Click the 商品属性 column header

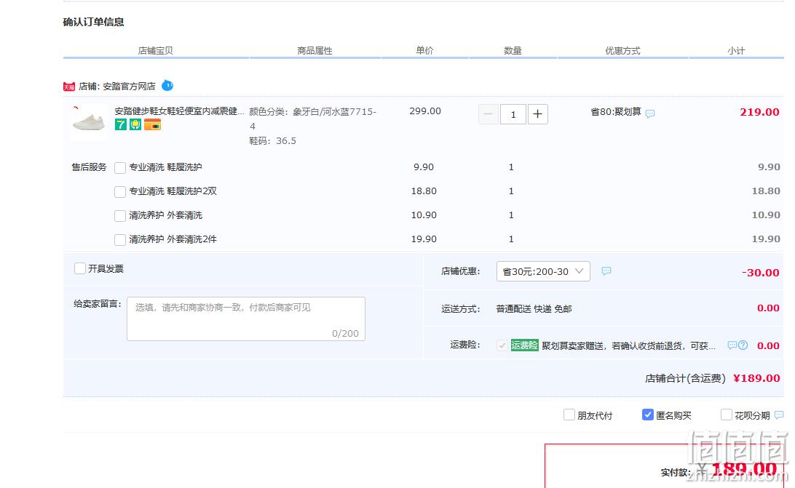315,51
